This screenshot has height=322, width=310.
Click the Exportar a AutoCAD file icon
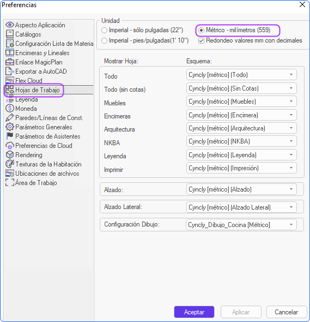10,71
